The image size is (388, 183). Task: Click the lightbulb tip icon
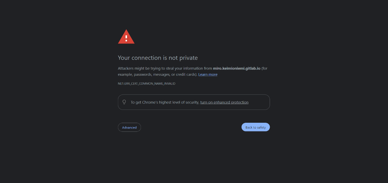pyautogui.click(x=124, y=102)
